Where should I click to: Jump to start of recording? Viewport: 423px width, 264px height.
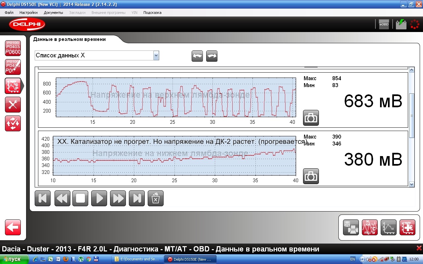pos(43,198)
